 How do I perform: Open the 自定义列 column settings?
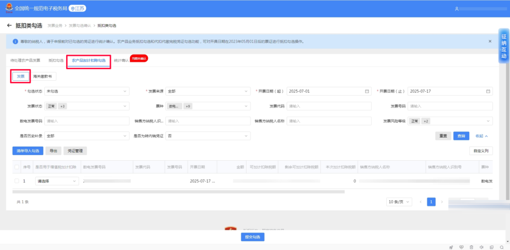pyautogui.click(x=481, y=151)
